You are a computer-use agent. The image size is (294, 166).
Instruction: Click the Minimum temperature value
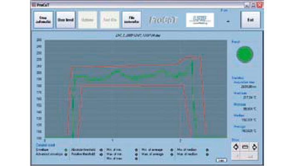coord(249,108)
